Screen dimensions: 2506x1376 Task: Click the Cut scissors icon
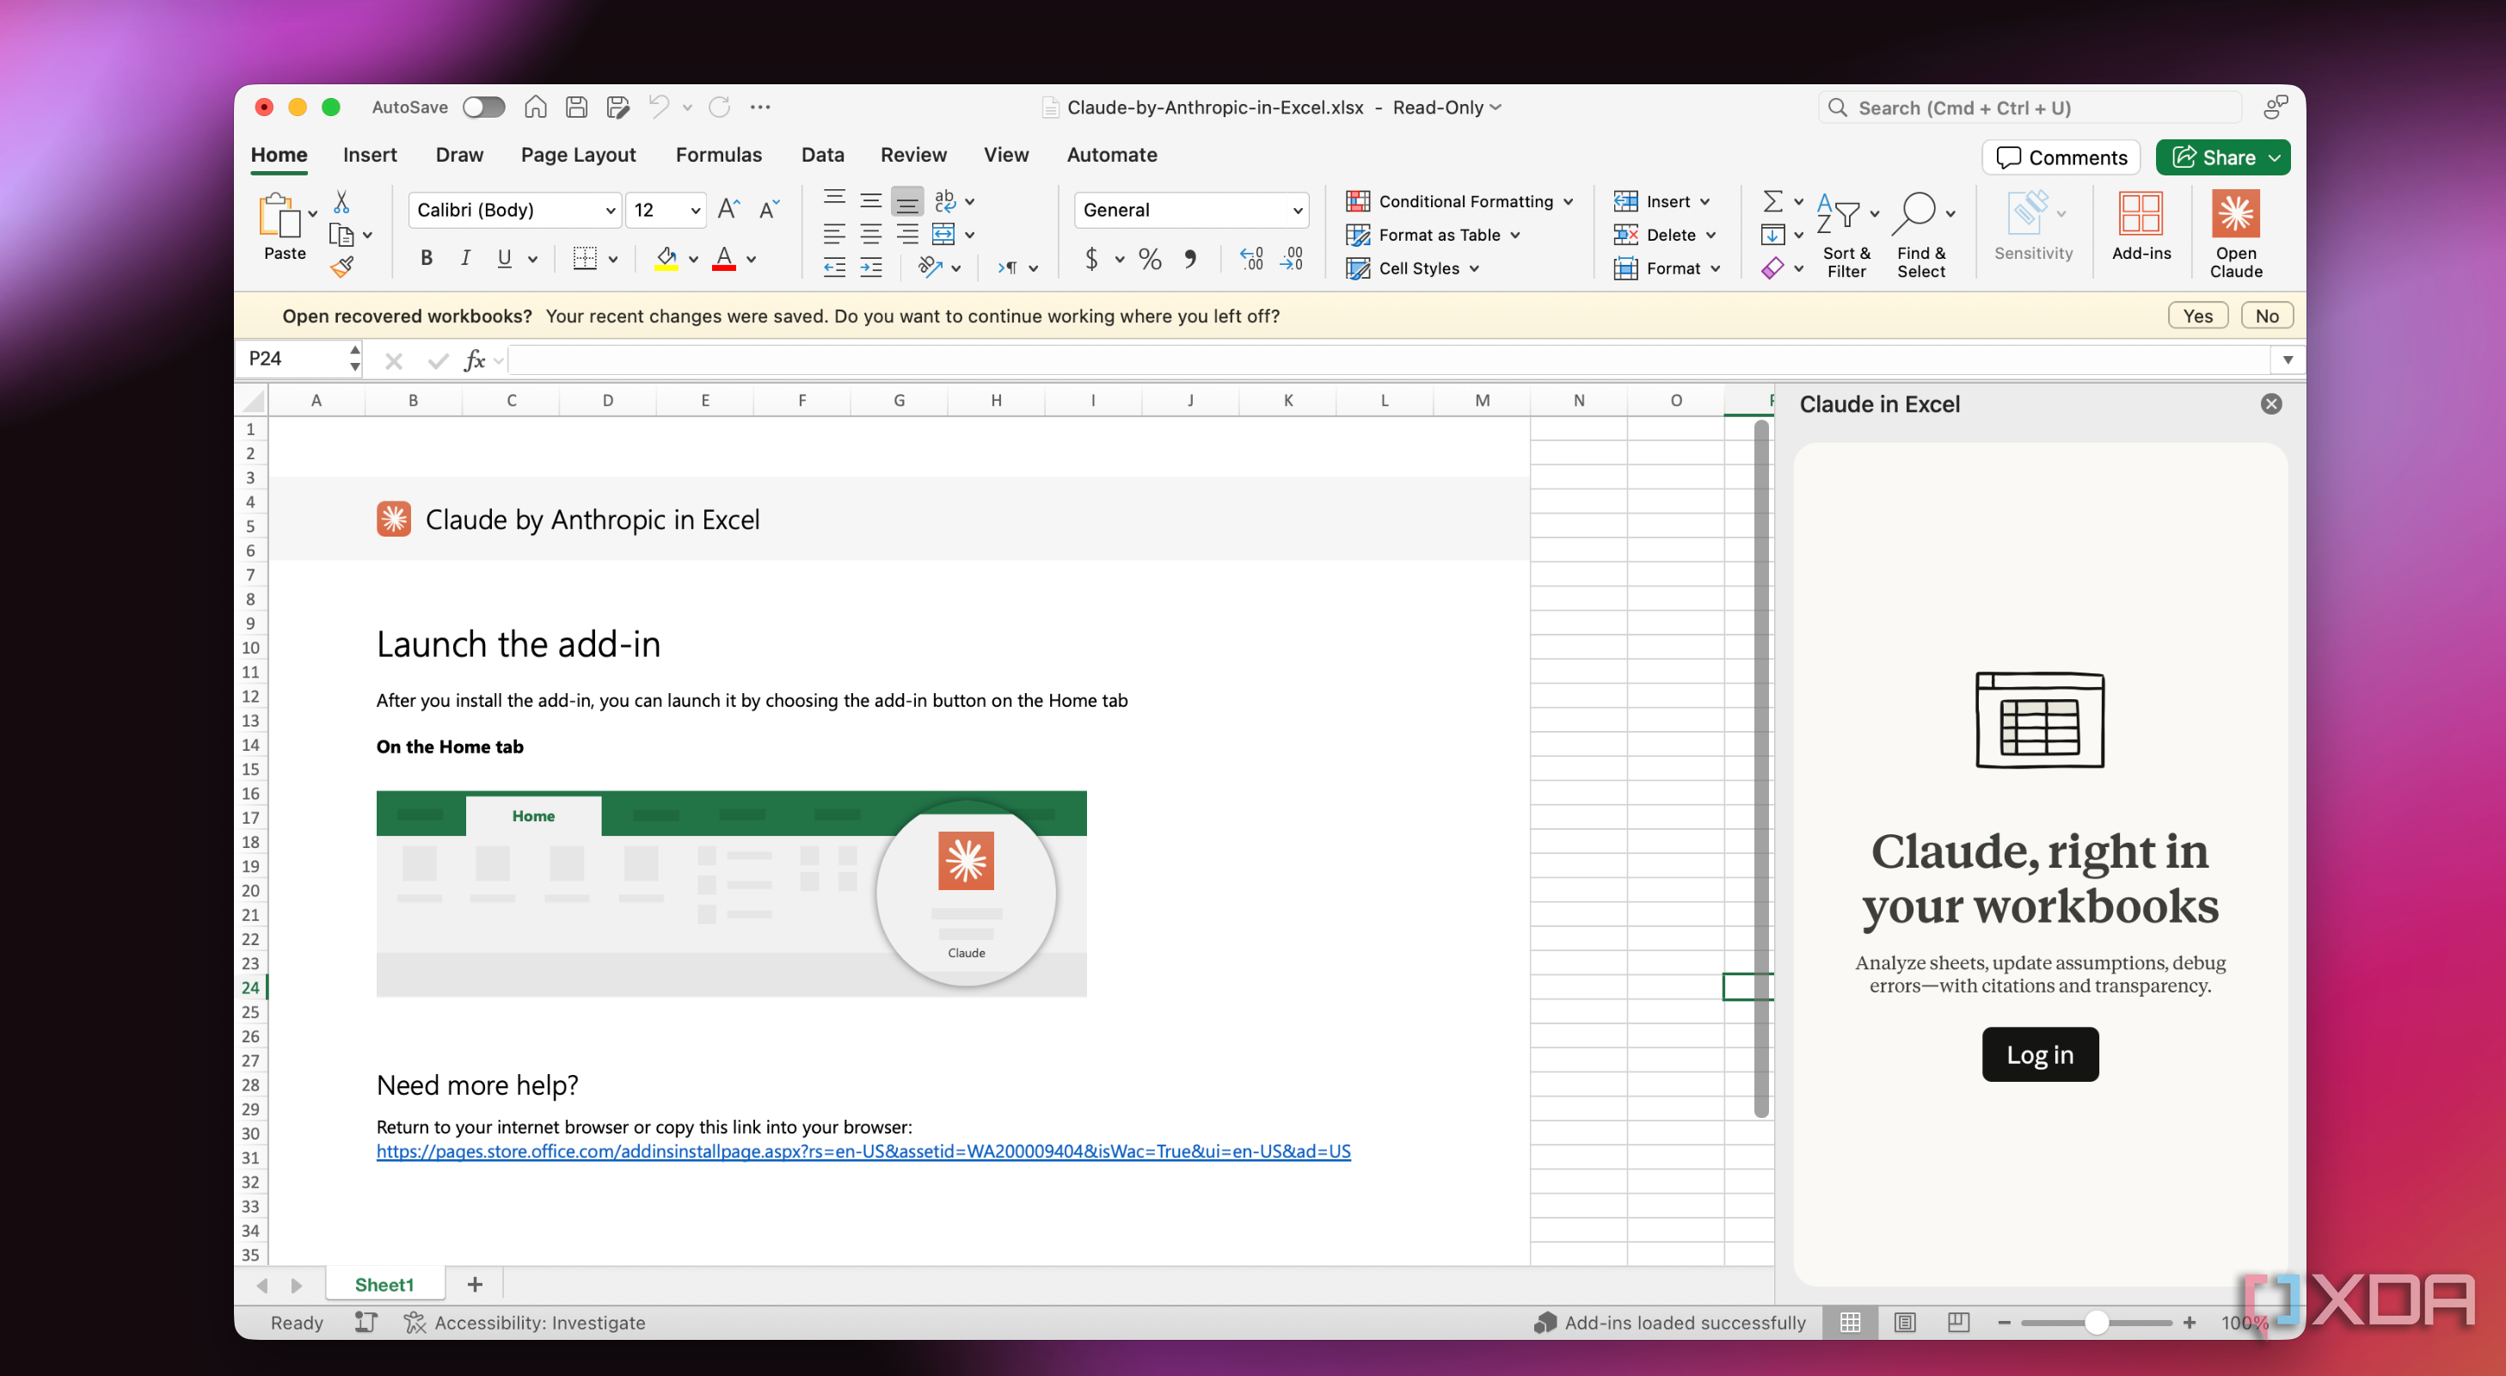tap(341, 201)
